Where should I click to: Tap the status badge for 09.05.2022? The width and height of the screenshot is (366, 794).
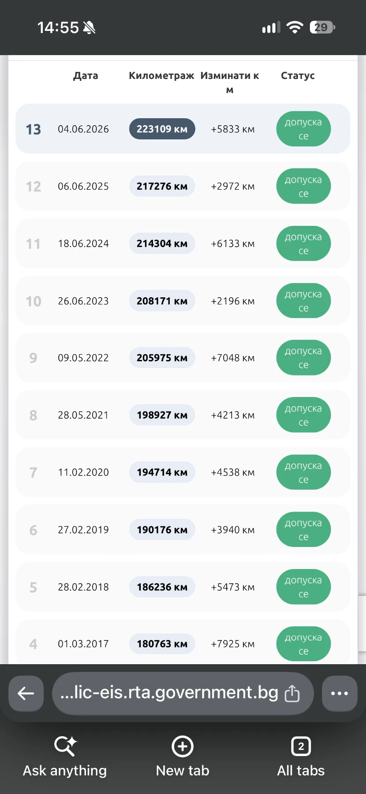click(x=303, y=358)
